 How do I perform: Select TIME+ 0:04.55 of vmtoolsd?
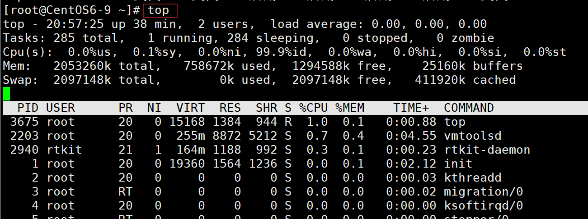pyautogui.click(x=411, y=136)
